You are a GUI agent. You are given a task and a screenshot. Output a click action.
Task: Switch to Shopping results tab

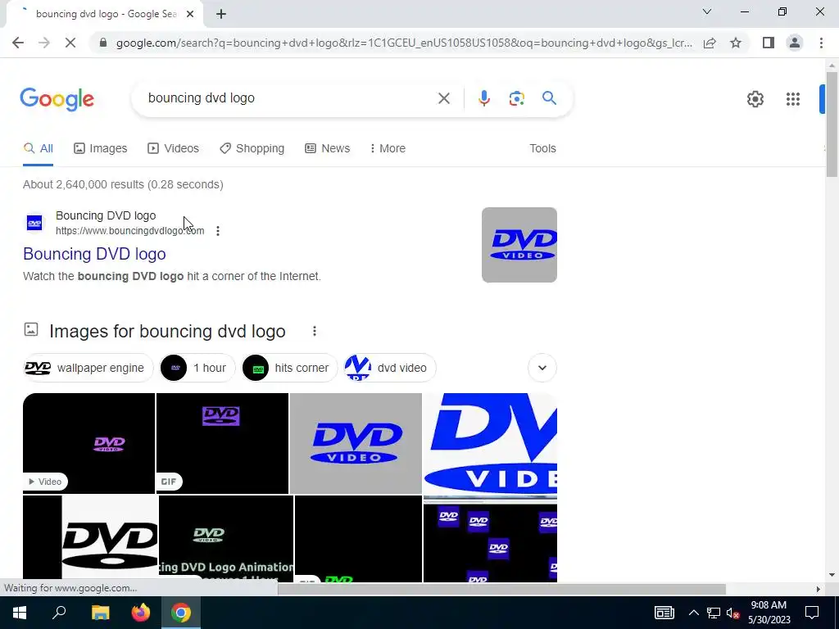pyautogui.click(x=252, y=149)
